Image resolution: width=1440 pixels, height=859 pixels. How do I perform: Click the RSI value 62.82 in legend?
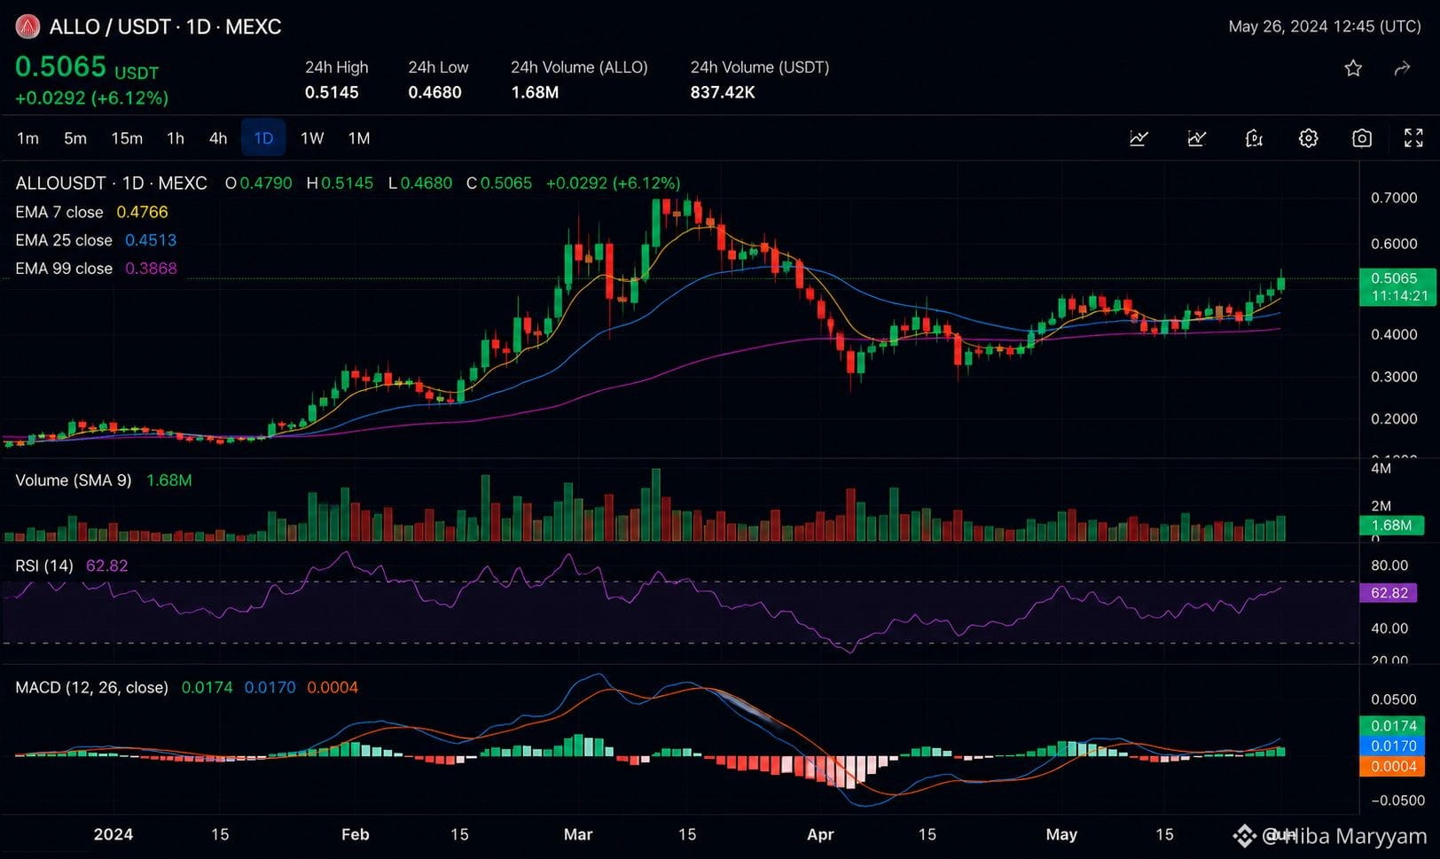[x=106, y=566]
